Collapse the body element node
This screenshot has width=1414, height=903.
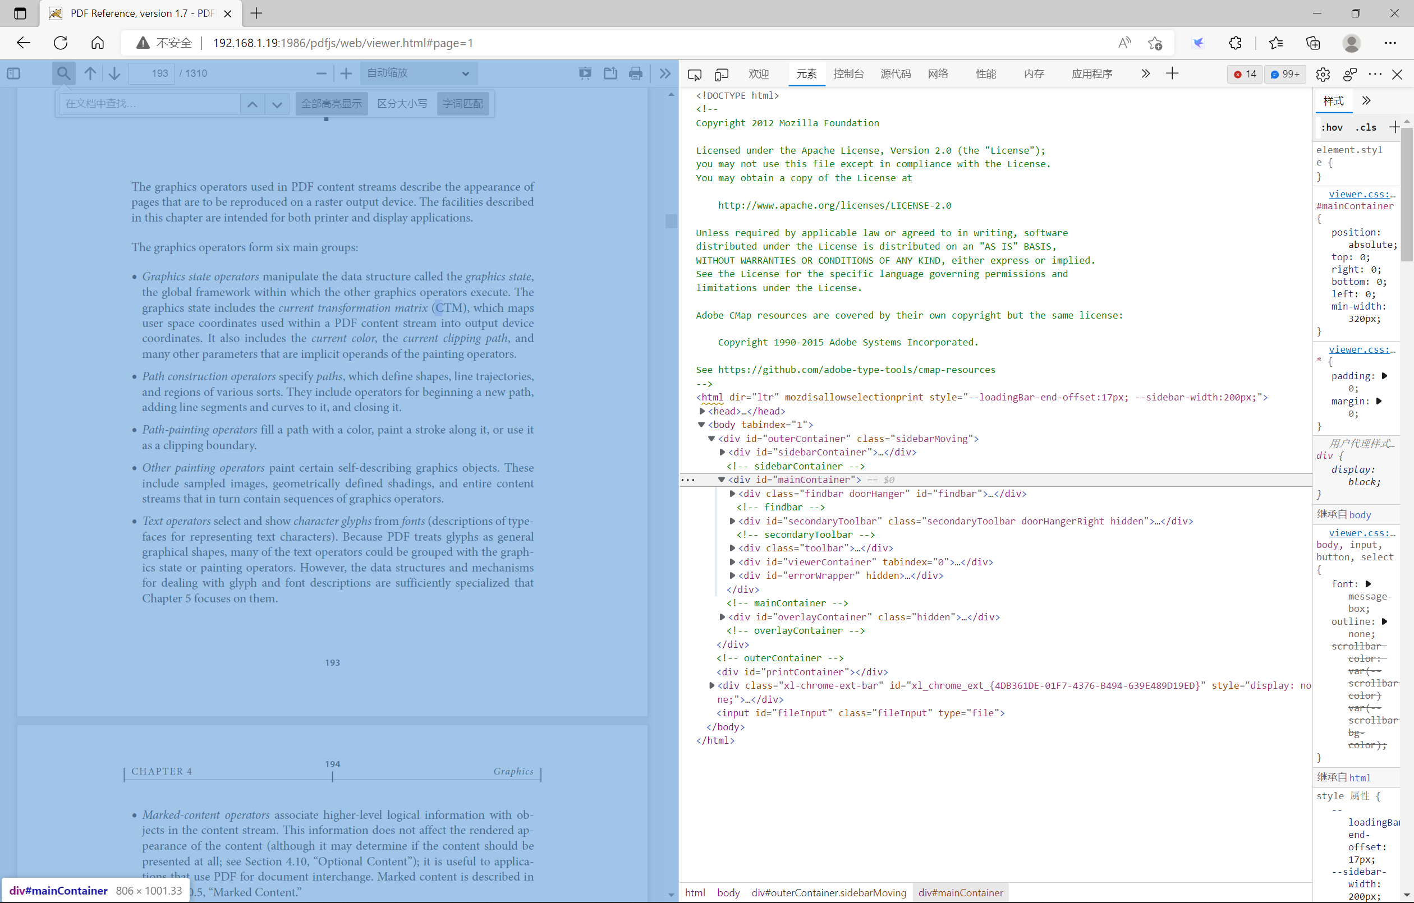point(701,425)
